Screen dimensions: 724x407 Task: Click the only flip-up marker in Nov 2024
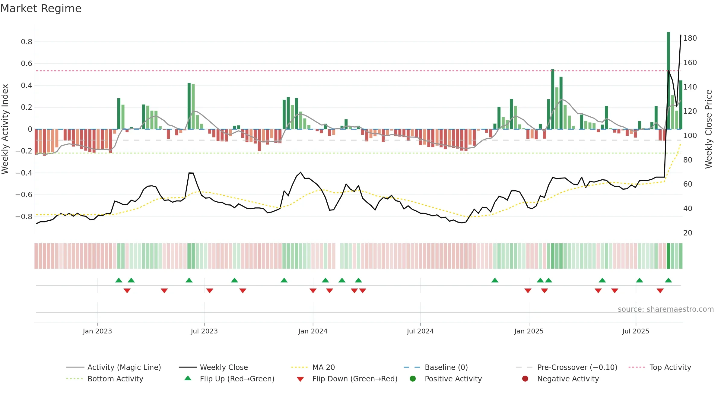click(495, 280)
